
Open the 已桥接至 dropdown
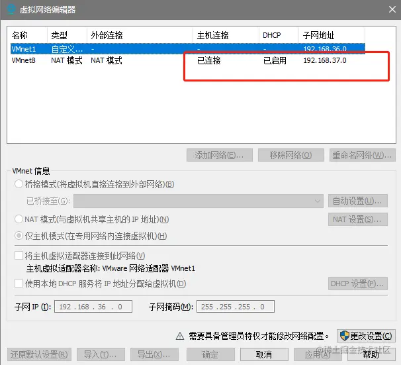point(199,201)
